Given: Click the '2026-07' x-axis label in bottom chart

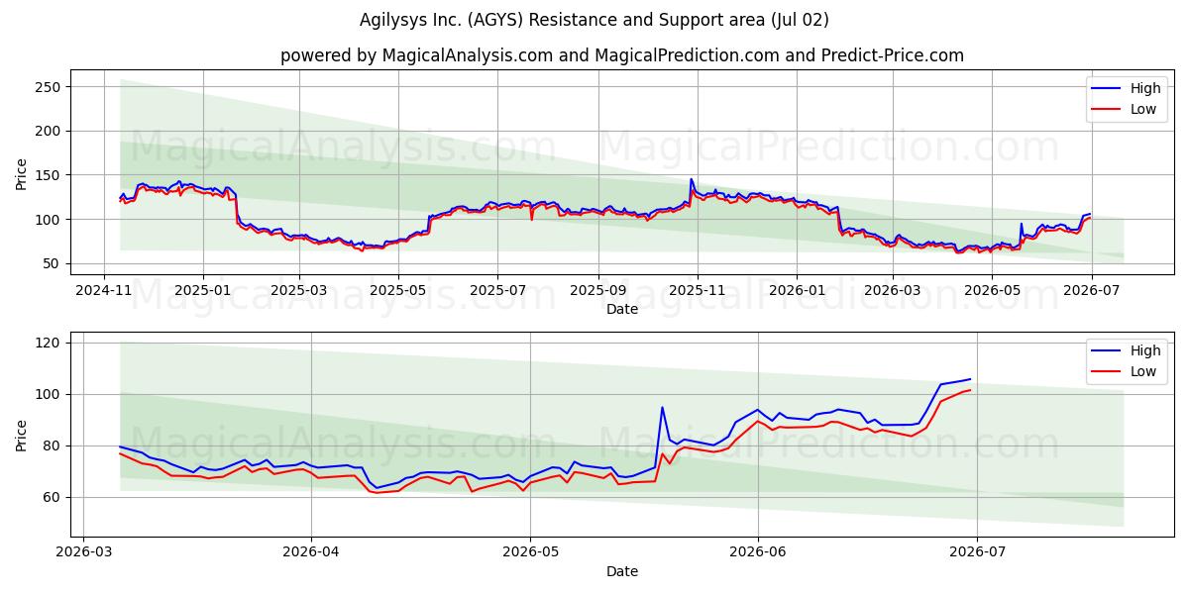Looking at the screenshot, I should point(977,553).
